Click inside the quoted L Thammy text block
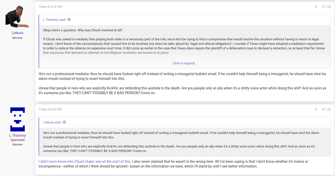The height and width of the screenshot is (176, 335). (x=185, y=42)
